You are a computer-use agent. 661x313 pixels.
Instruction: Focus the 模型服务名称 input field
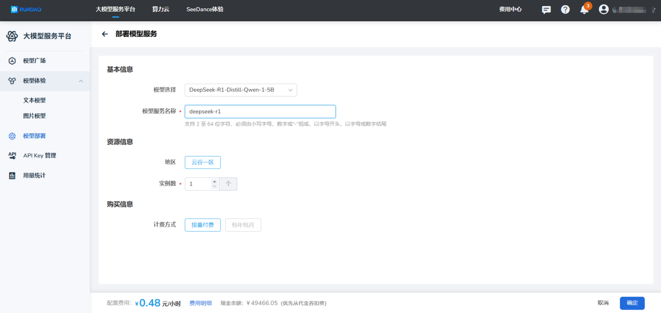[260, 111]
